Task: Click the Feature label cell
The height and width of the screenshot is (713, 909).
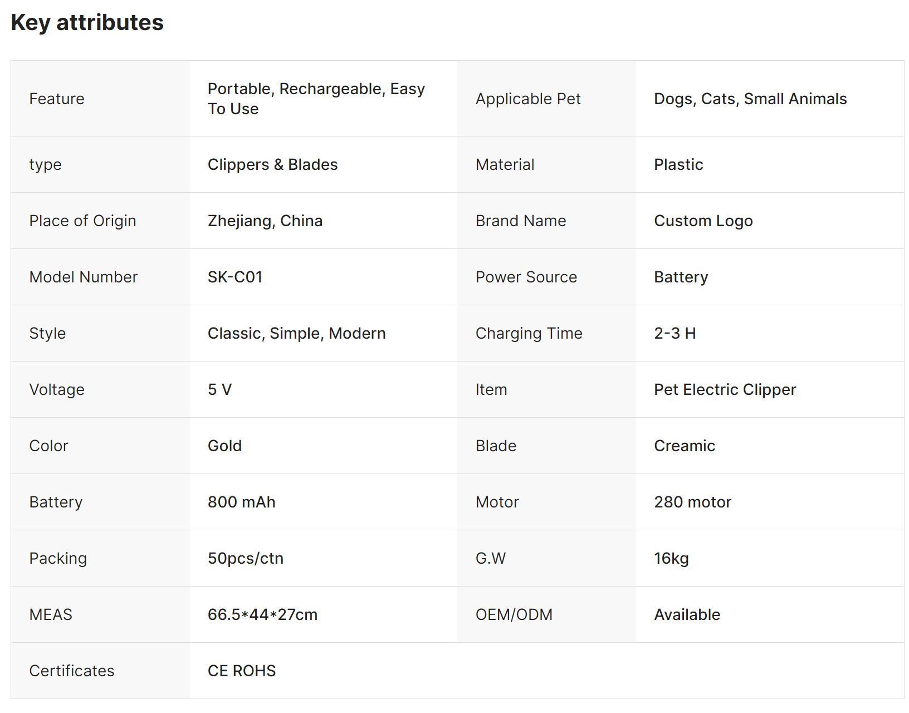Action: (57, 99)
